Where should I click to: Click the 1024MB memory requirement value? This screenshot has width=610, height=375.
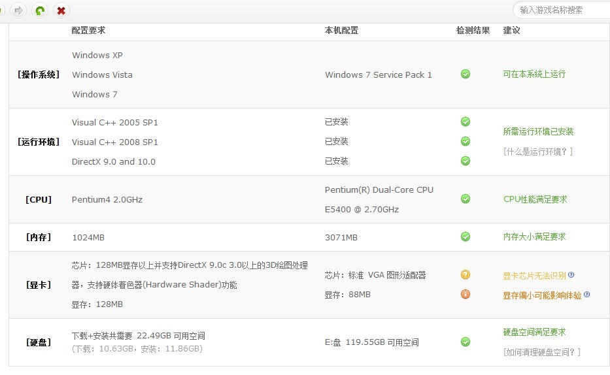pyautogui.click(x=88, y=237)
